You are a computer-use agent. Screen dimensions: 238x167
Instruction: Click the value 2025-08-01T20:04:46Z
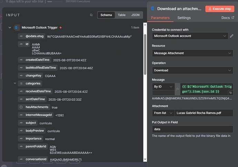(76, 68)
